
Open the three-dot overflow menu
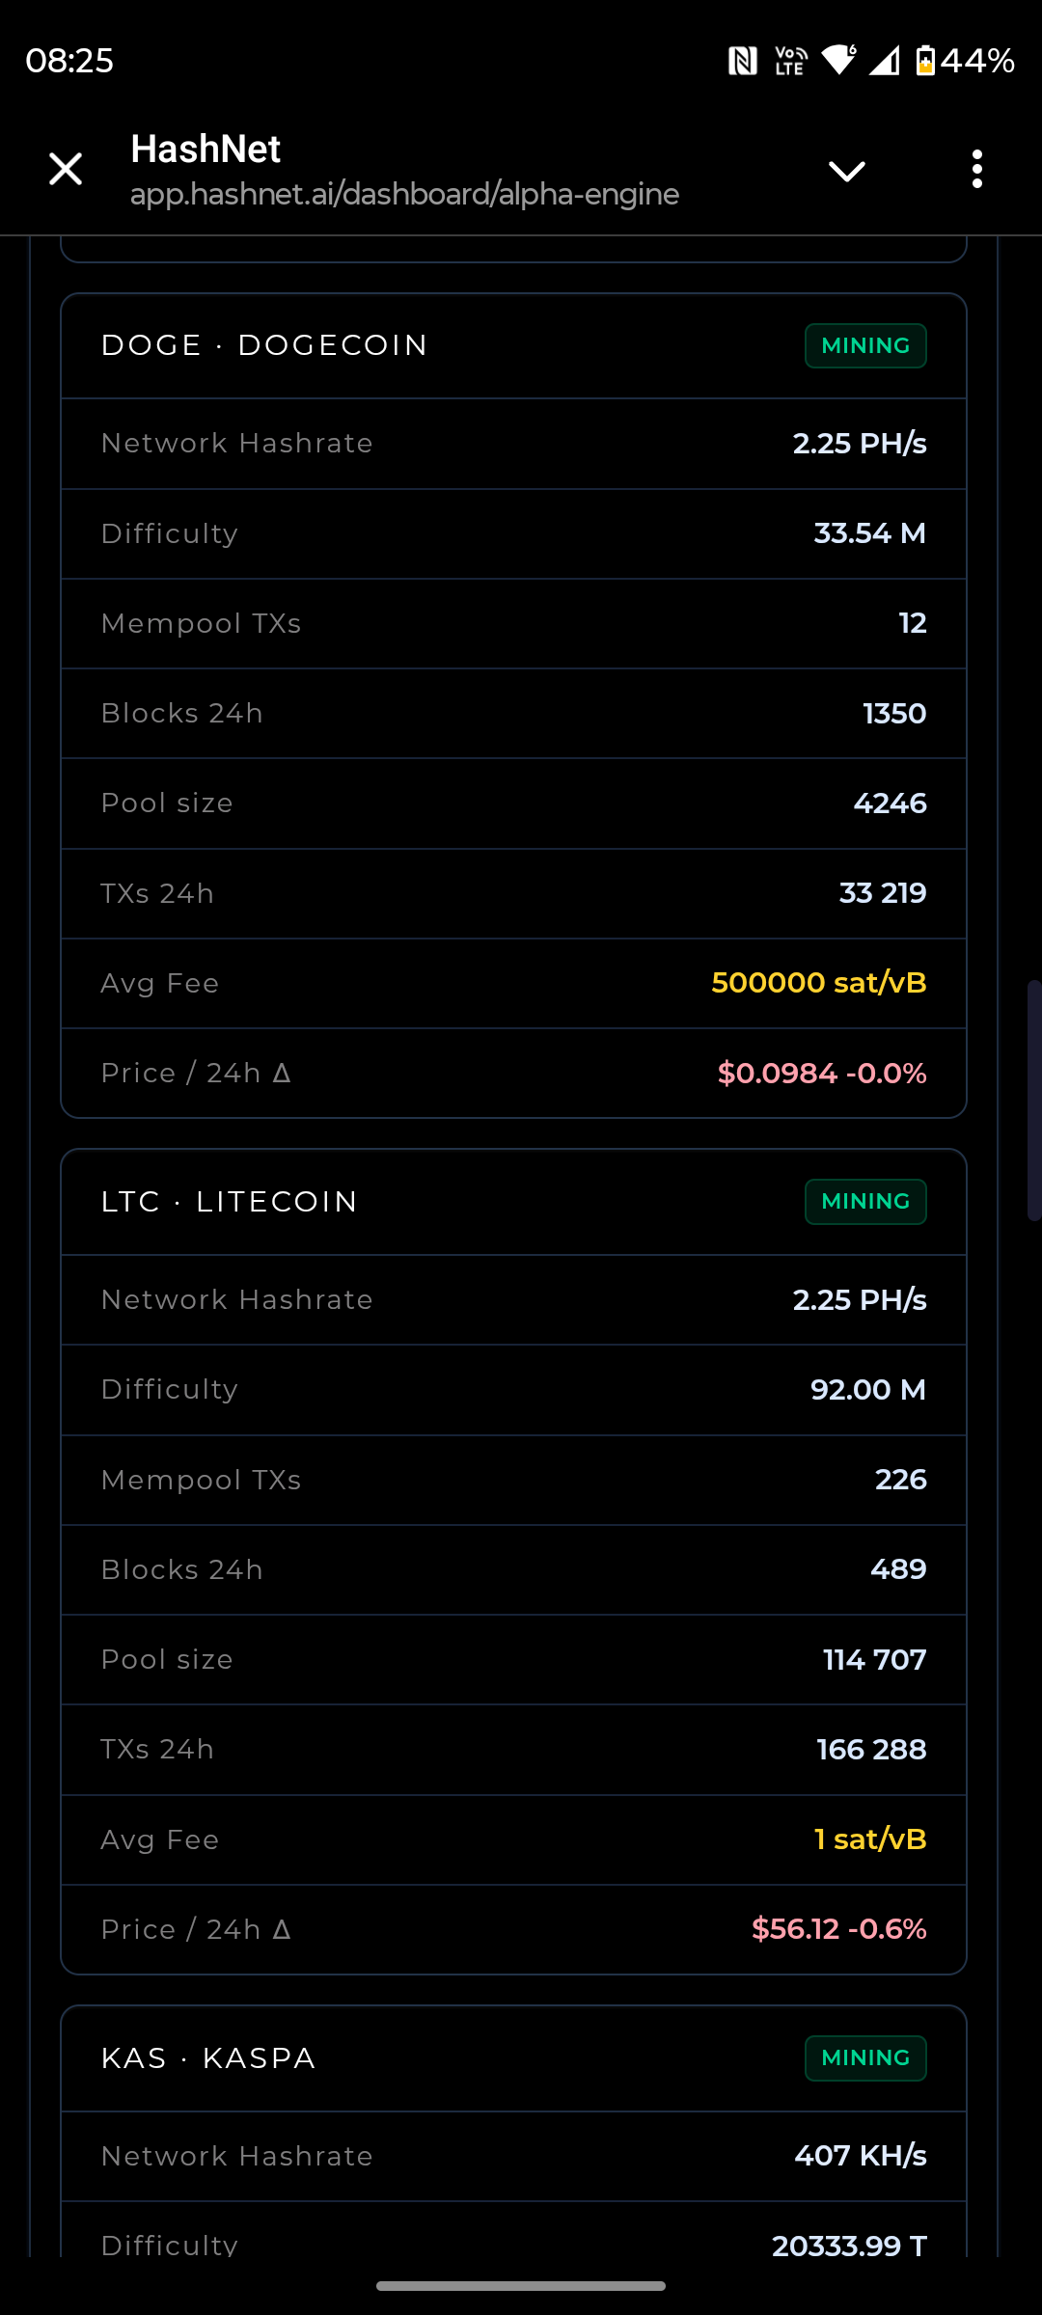click(x=977, y=169)
